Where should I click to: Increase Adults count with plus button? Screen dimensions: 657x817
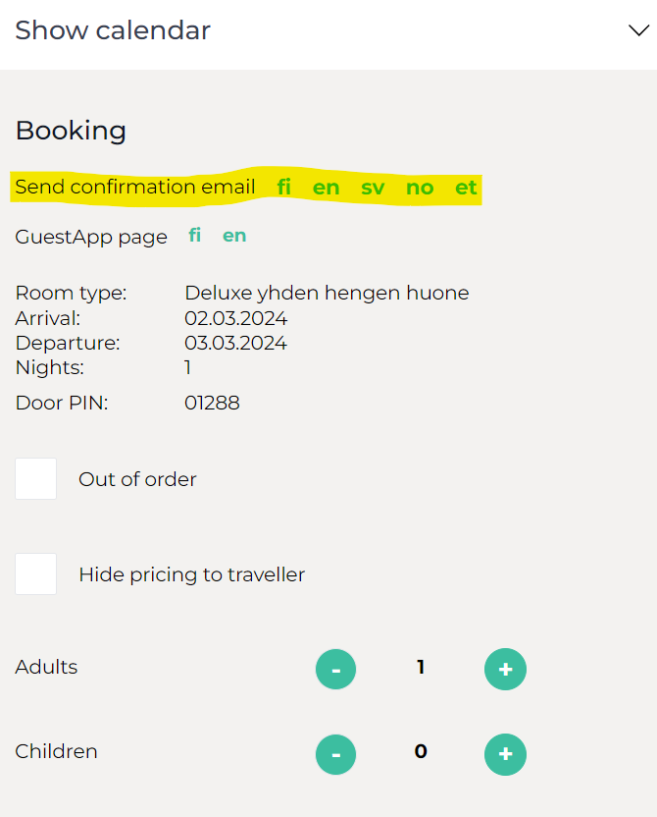pyautogui.click(x=505, y=669)
